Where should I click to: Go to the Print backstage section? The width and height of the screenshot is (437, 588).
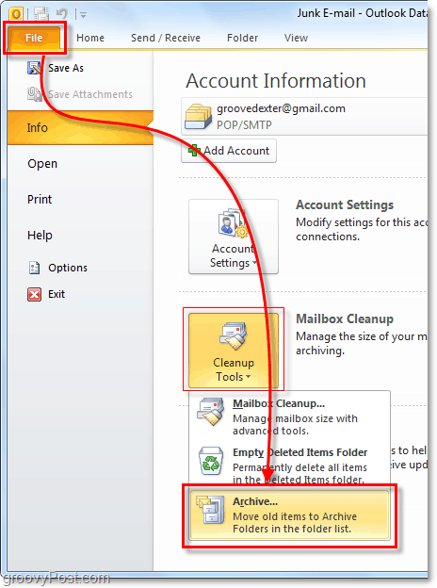40,199
